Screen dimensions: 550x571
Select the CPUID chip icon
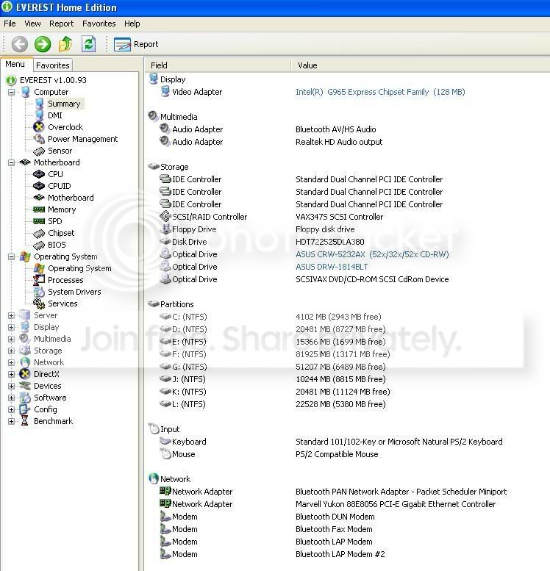(39, 186)
